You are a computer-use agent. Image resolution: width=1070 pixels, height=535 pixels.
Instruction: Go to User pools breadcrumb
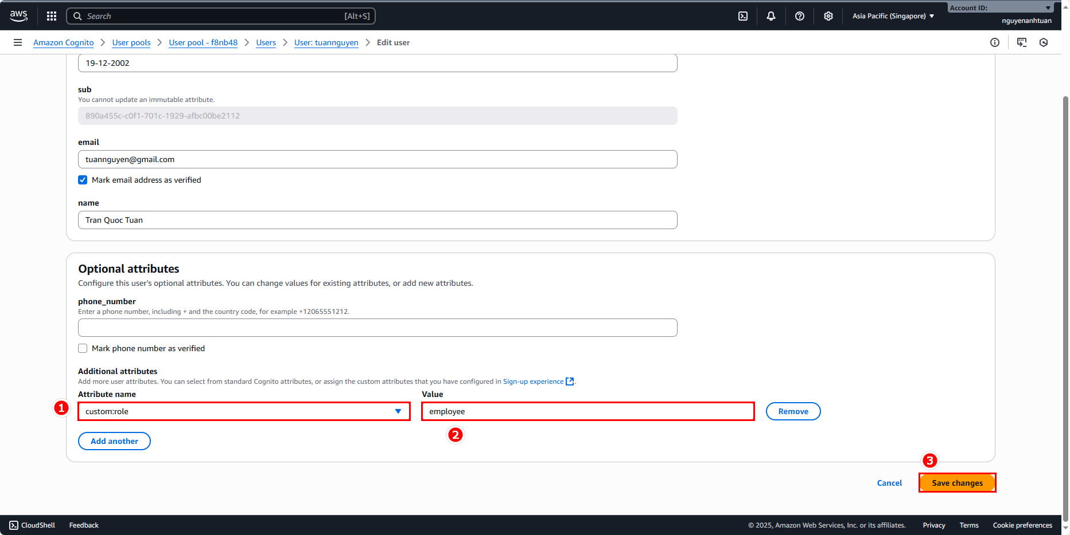(131, 42)
